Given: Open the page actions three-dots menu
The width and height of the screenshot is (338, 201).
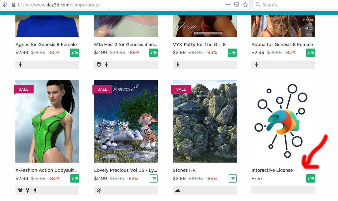Looking at the screenshot, I should pyautogui.click(x=228, y=5).
